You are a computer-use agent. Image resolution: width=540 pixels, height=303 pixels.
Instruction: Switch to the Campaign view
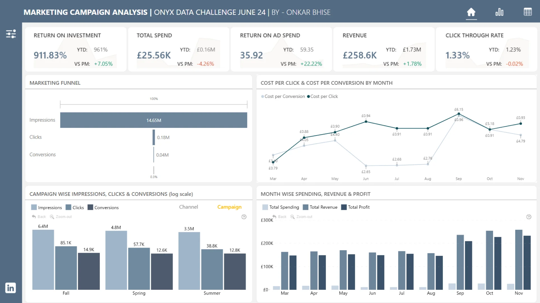pyautogui.click(x=229, y=207)
